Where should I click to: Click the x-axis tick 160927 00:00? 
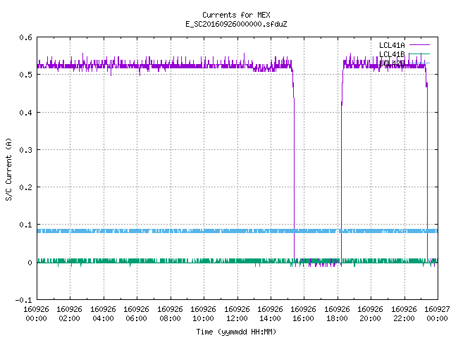click(x=437, y=313)
